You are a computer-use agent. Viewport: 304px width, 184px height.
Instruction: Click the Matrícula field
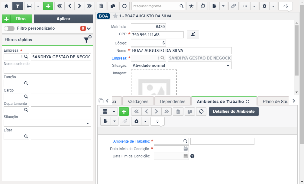148,27
